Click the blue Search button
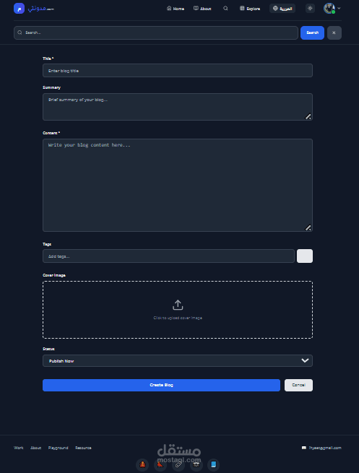The image size is (359, 473). pos(312,32)
